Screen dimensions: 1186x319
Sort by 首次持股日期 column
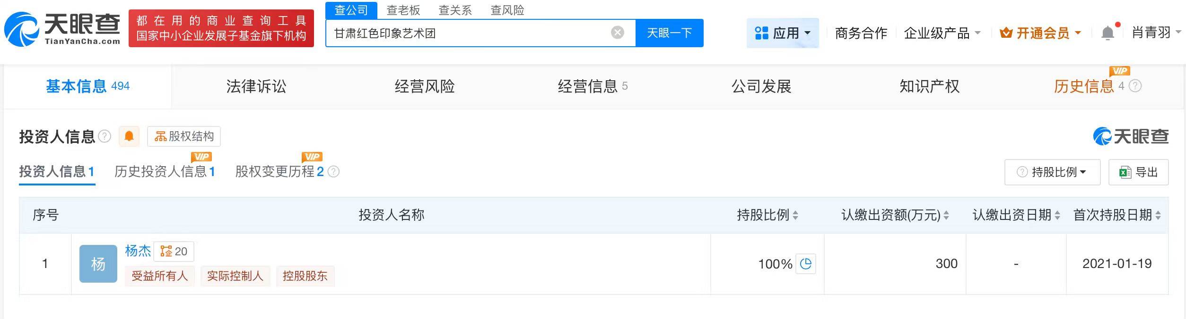(1158, 215)
